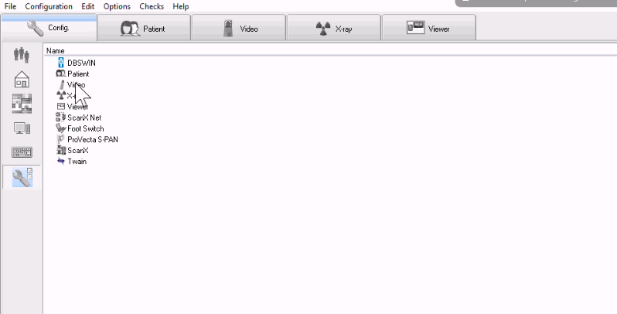Click the computer monitor sidebar icon
Screen dimensions: 617x314
coord(22,128)
